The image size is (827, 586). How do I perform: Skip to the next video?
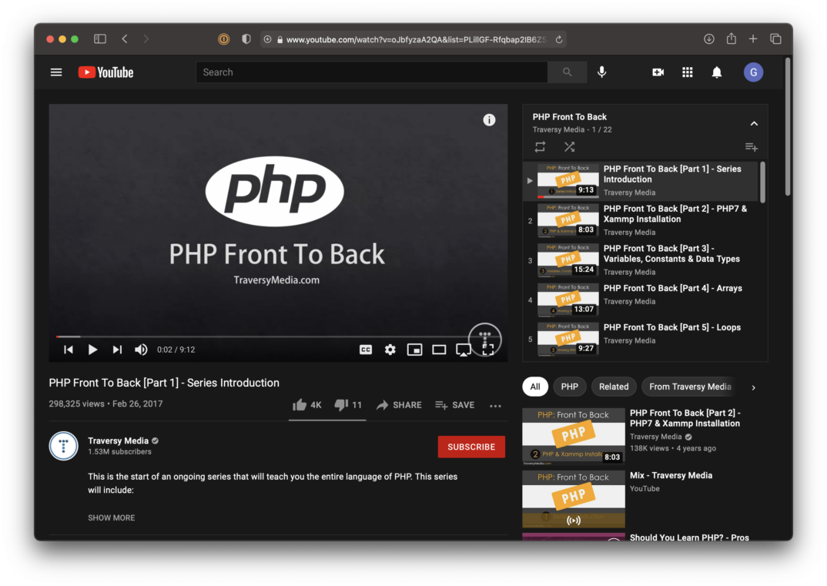(x=117, y=349)
